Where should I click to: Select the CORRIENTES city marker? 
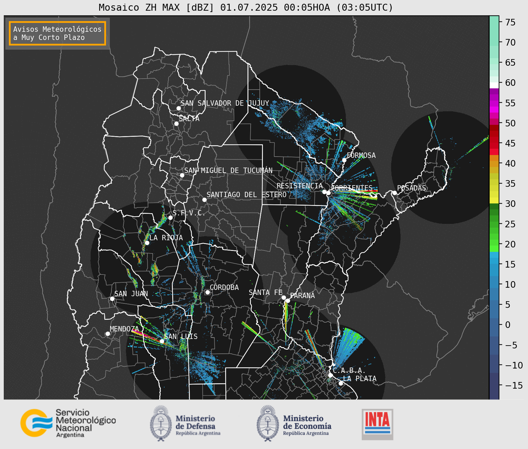pyautogui.click(x=328, y=193)
